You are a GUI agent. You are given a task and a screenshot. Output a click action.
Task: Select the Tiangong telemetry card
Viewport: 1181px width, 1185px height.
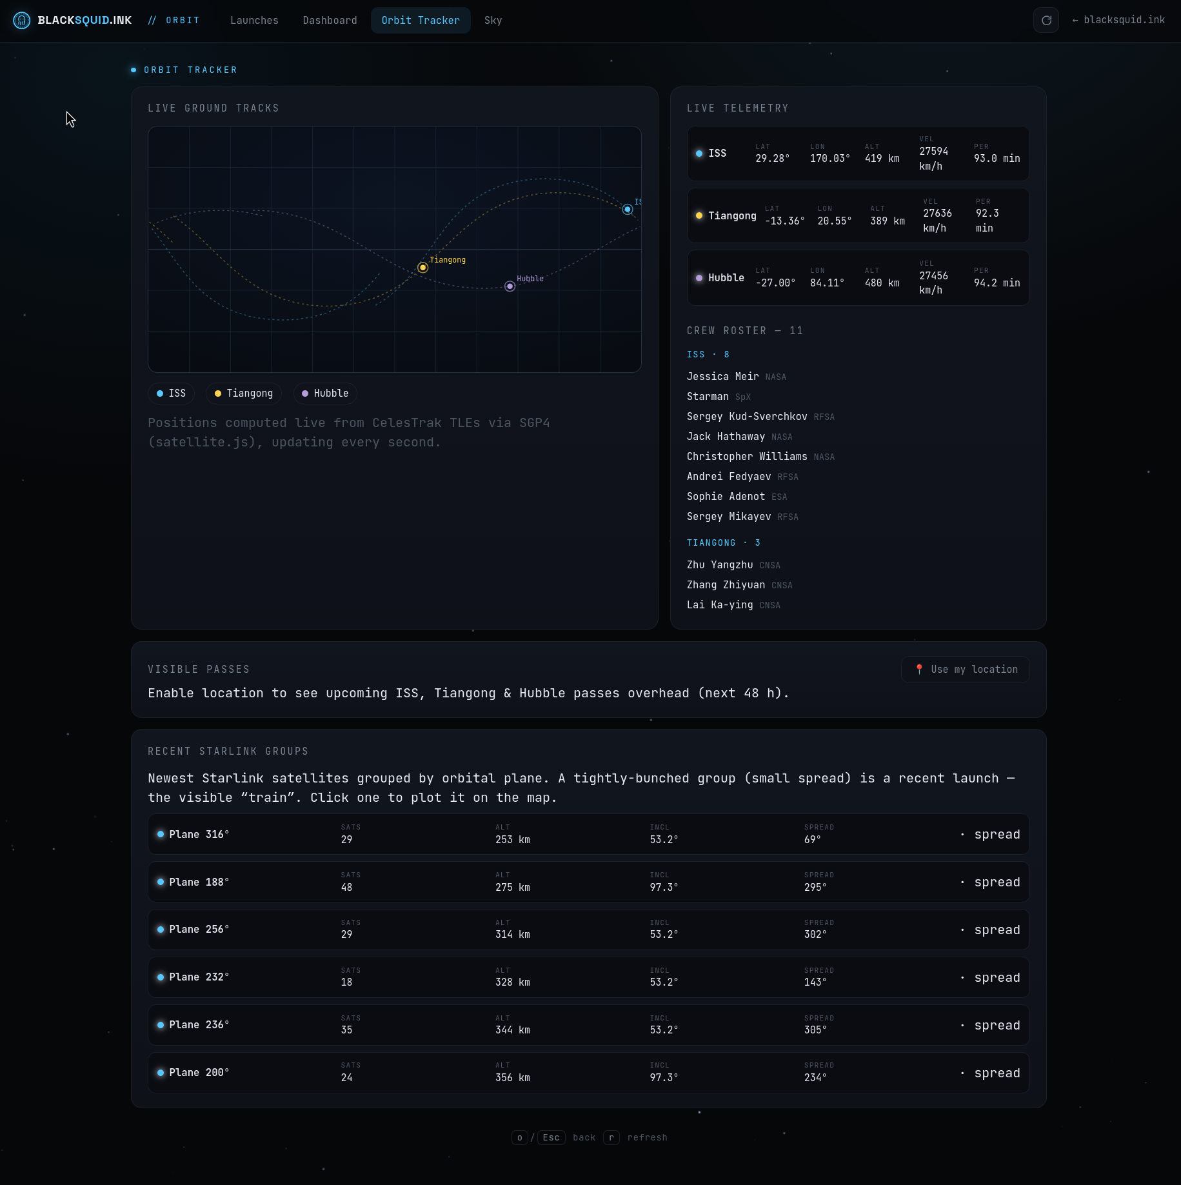coord(858,215)
